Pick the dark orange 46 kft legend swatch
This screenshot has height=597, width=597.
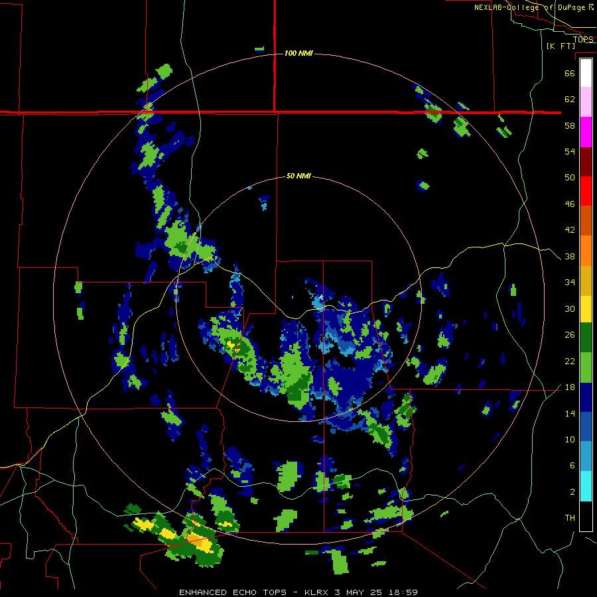(x=586, y=220)
